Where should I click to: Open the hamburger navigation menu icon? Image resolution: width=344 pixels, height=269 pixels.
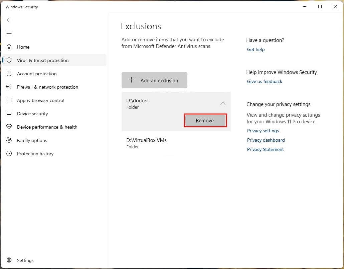coord(9,33)
